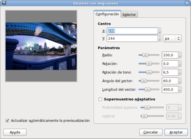Select the Configuración tab
This screenshot has height=139, width=191.
pos(107,14)
